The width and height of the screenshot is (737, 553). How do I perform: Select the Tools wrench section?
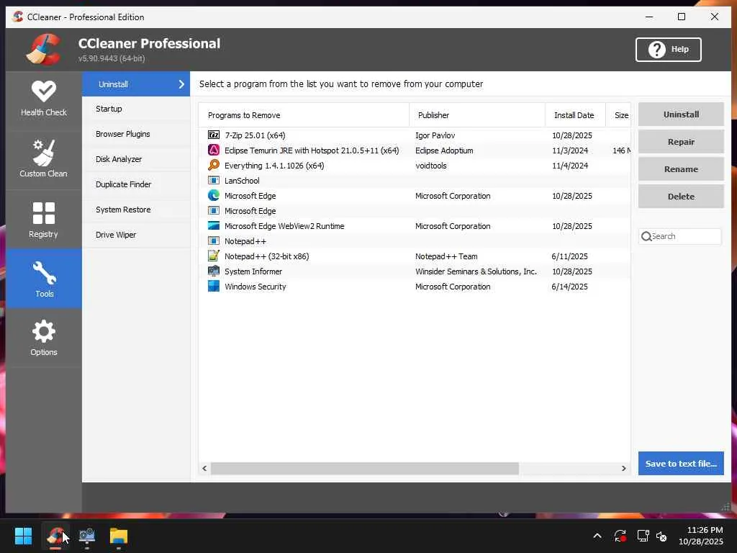(44, 279)
